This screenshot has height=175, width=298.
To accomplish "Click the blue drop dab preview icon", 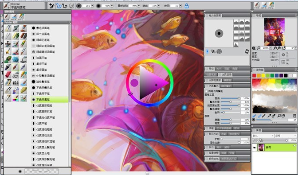I will tap(207, 51).
